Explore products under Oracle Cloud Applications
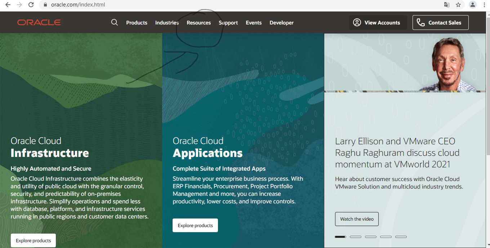The width and height of the screenshot is (490, 248). point(195,225)
